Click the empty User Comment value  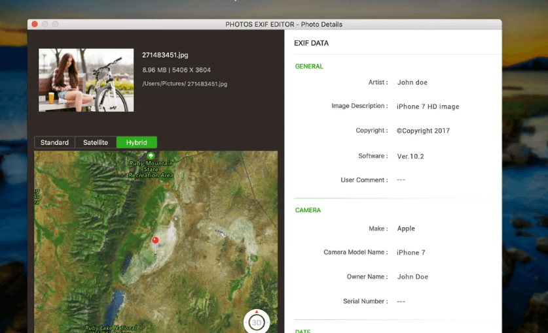(401, 180)
